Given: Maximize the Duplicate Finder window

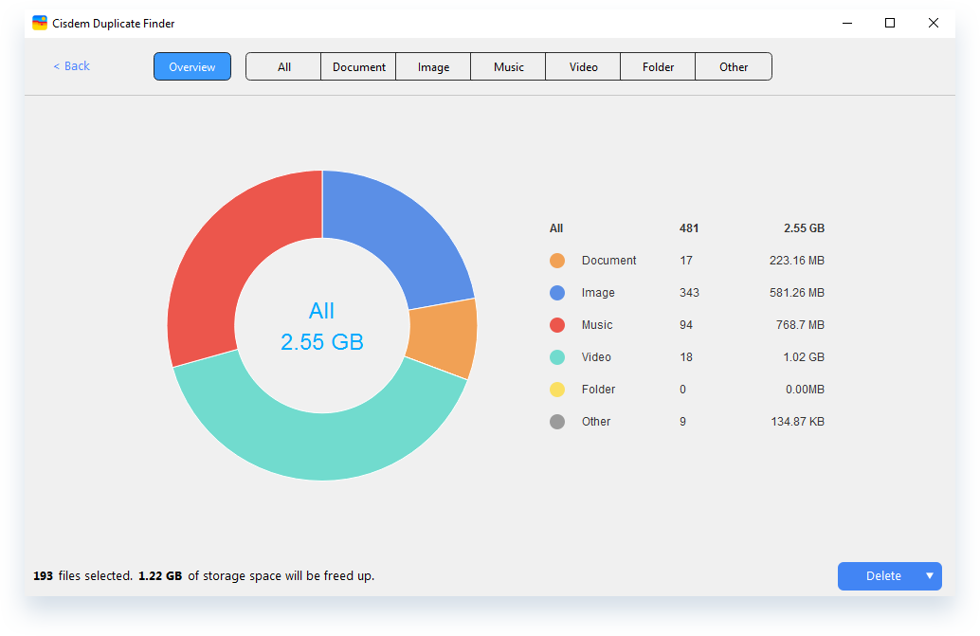Looking at the screenshot, I should [890, 24].
